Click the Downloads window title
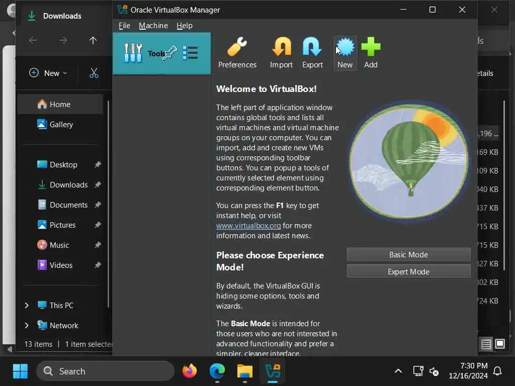The width and height of the screenshot is (515, 386). pos(62,16)
